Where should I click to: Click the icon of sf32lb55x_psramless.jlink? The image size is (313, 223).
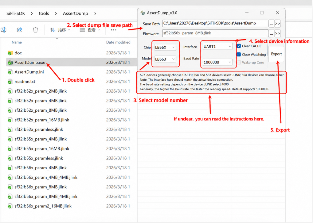click(10, 158)
